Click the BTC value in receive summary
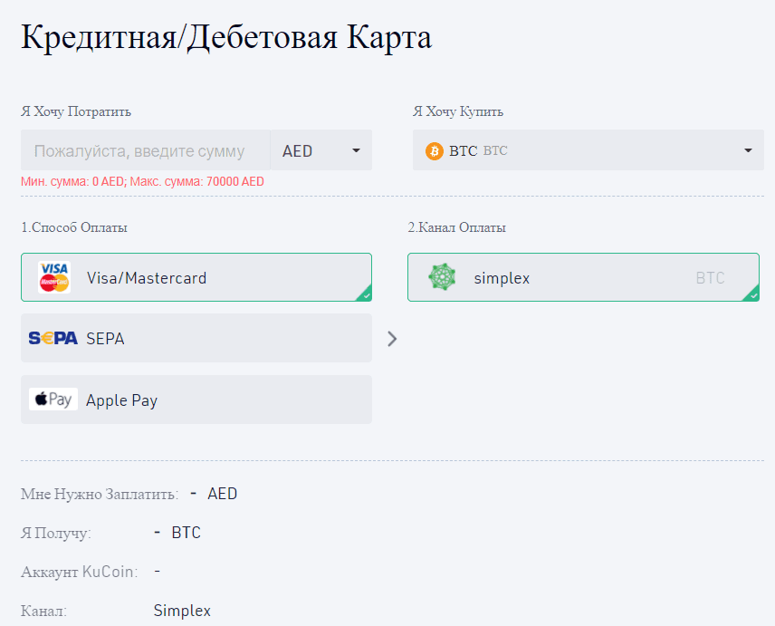Viewport: 775px width, 626px height. tap(186, 533)
